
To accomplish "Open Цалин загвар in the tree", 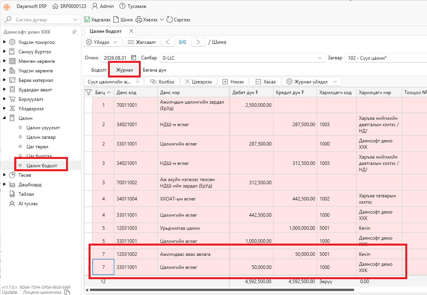I will click(41, 137).
